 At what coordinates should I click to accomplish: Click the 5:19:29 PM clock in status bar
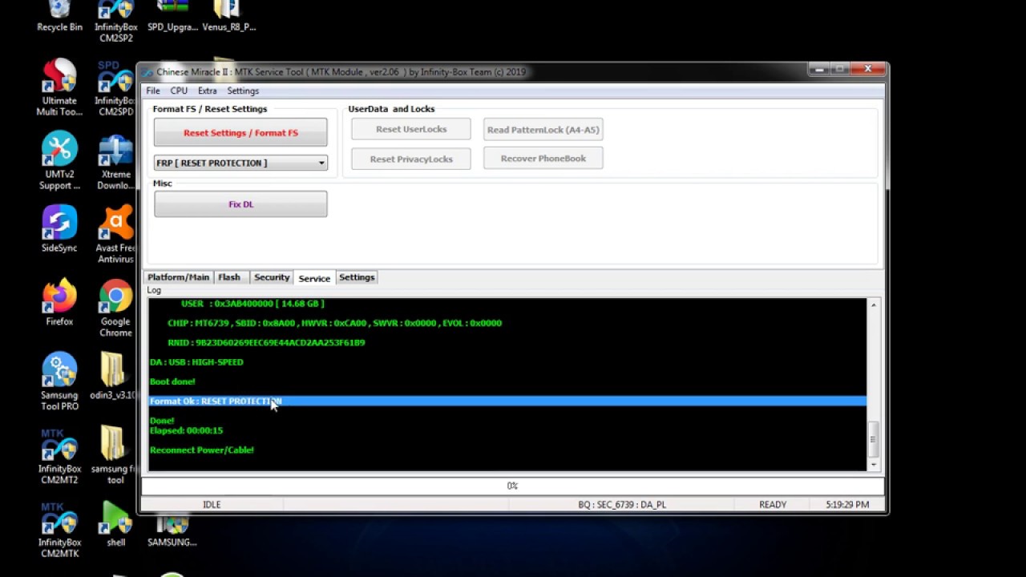(847, 505)
